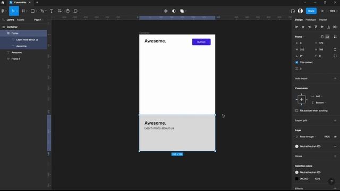Viewport: 340px width, 191px height.
Task: Click the Use as mask icon
Action: 174,11
